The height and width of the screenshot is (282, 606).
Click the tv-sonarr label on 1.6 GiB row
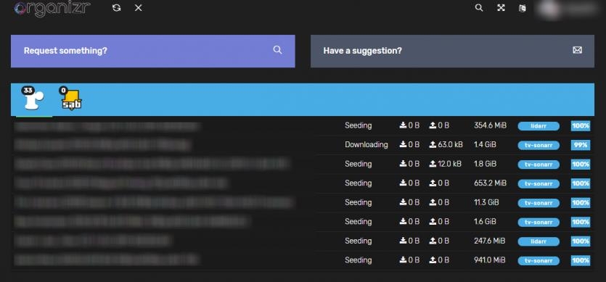[x=539, y=222]
